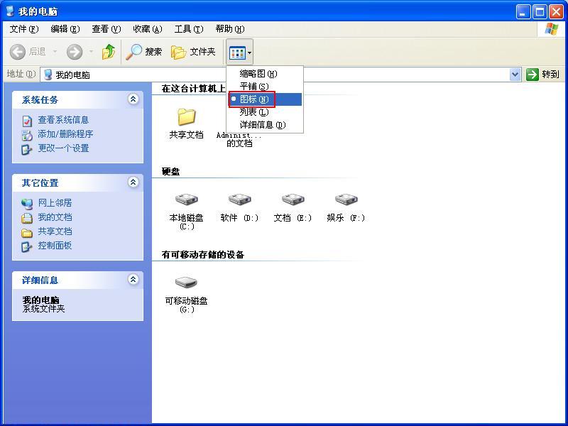568x426 pixels.
Task: Click the Views button dropdown arrow
Action: point(250,53)
